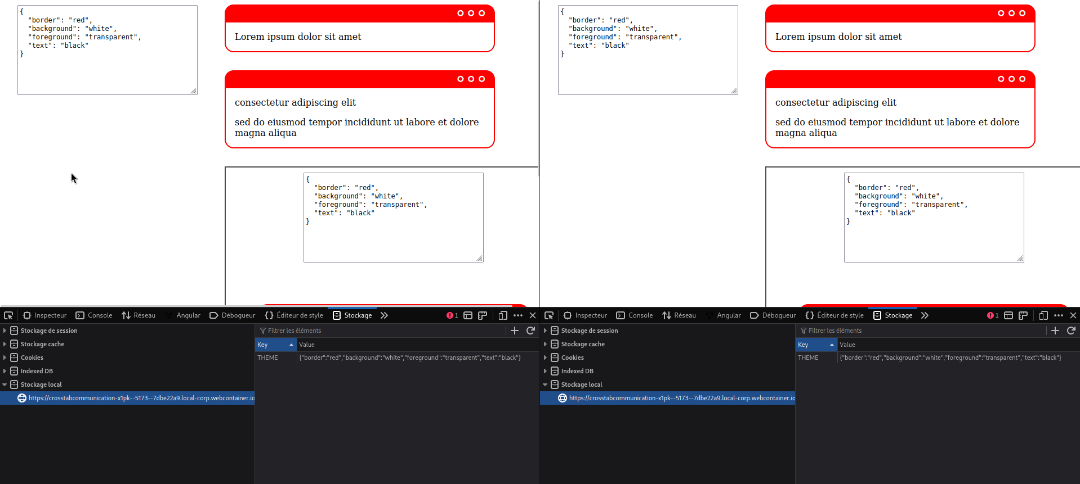
Task: Open the three-dot options menu in left DevTools
Action: 518,315
